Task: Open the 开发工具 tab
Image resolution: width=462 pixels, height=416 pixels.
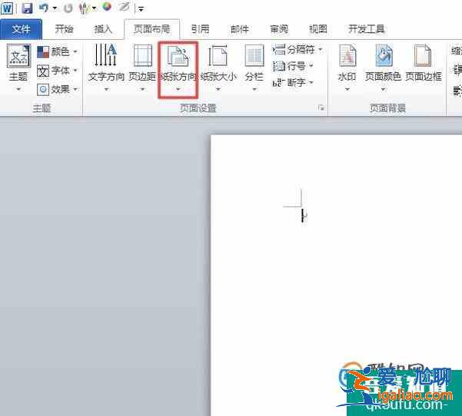Action: coord(367,29)
